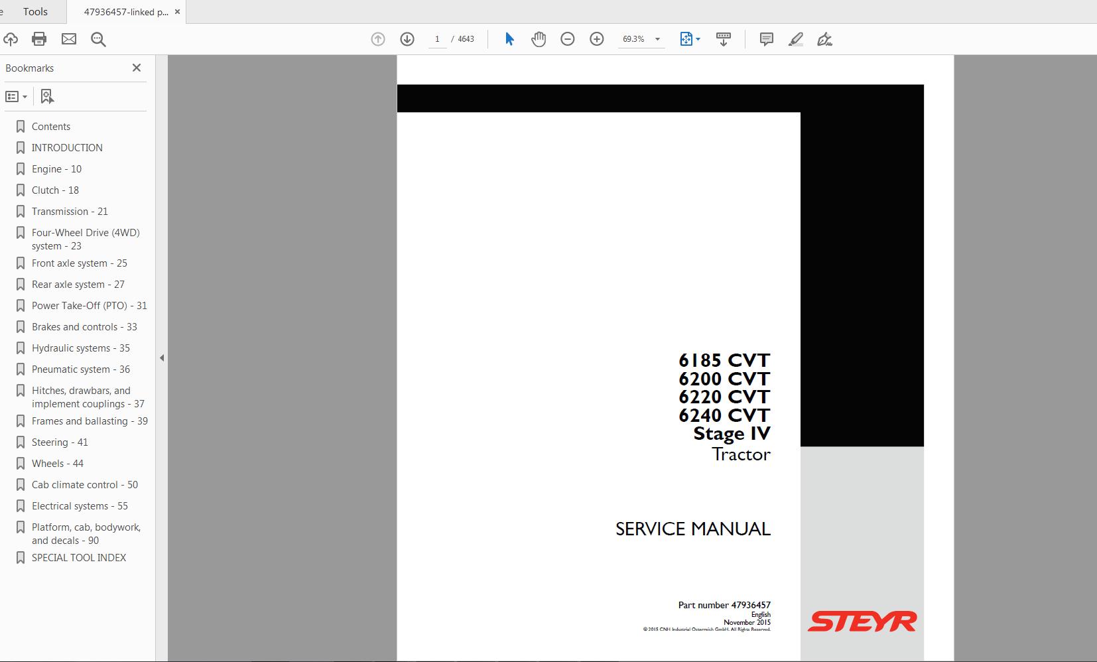The image size is (1097, 662).
Task: Open the Print dialog
Action: 39,38
